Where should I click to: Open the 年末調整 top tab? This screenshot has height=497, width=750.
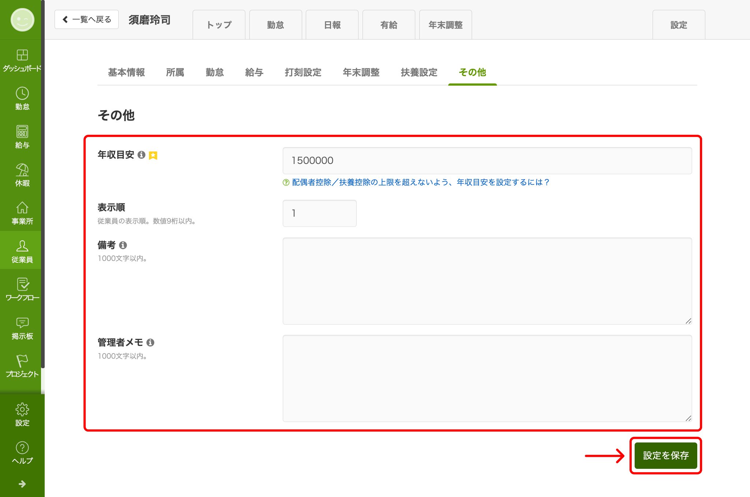(x=445, y=25)
